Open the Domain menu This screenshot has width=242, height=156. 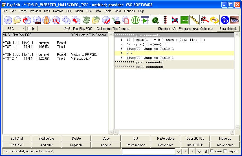tap(58, 11)
